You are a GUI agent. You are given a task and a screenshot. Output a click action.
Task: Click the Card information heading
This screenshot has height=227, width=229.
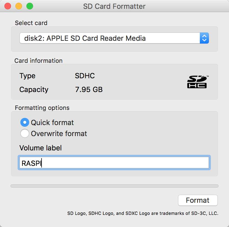(39, 61)
